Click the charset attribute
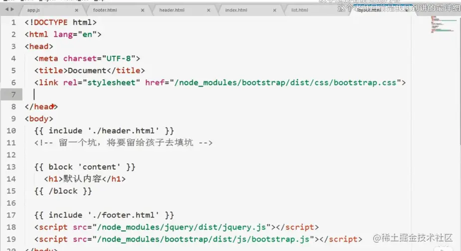461x251 pixels. click(80, 58)
